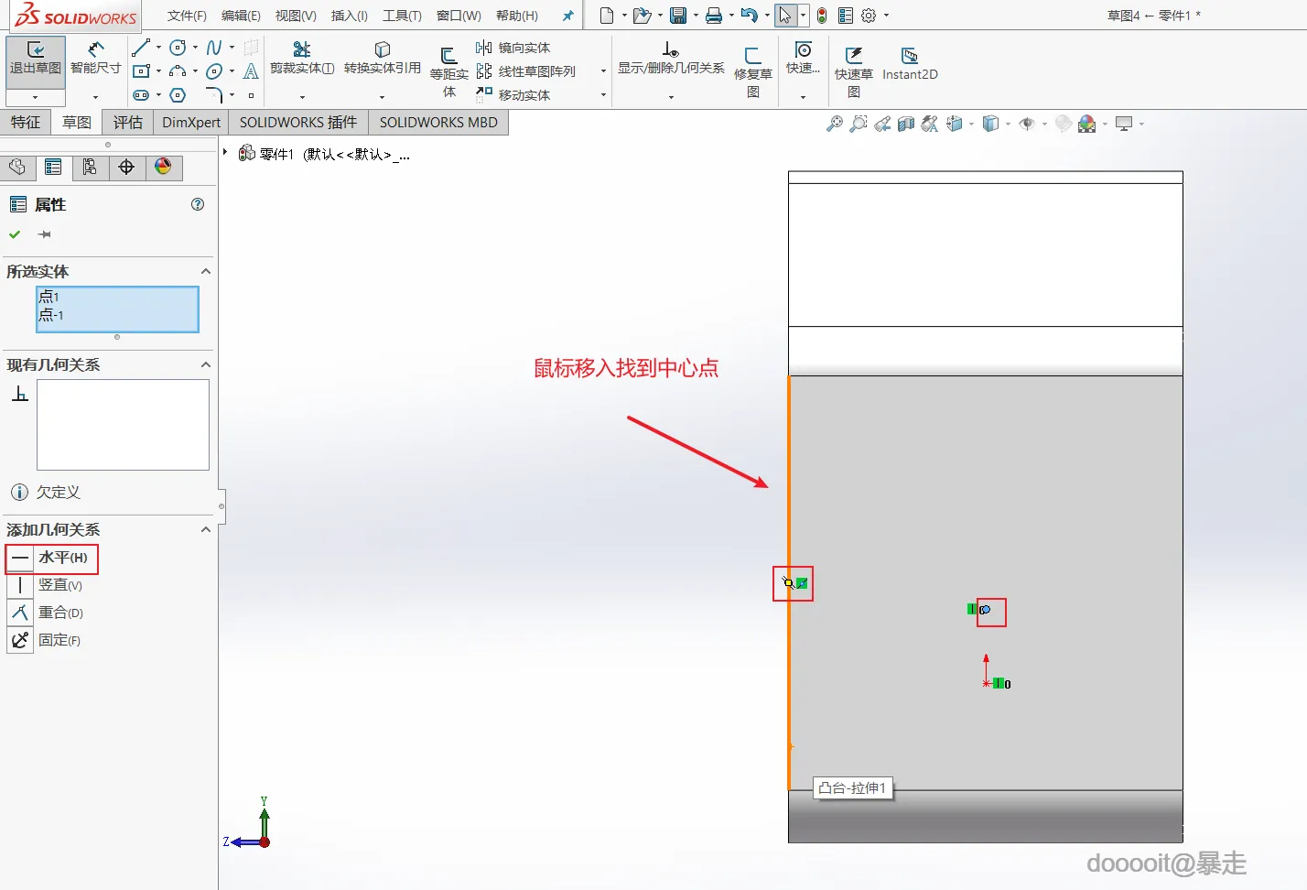
Task: Click the Undo icon
Action: pyautogui.click(x=749, y=16)
